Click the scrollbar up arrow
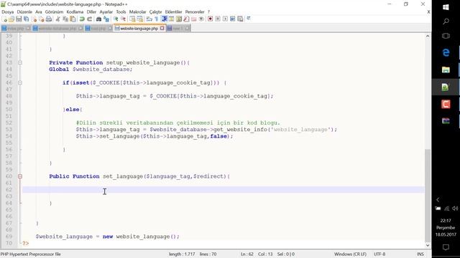 (x=428, y=37)
